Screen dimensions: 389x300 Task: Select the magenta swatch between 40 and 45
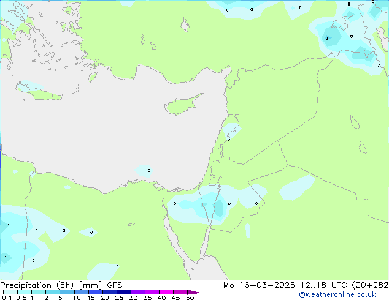pos(166,292)
